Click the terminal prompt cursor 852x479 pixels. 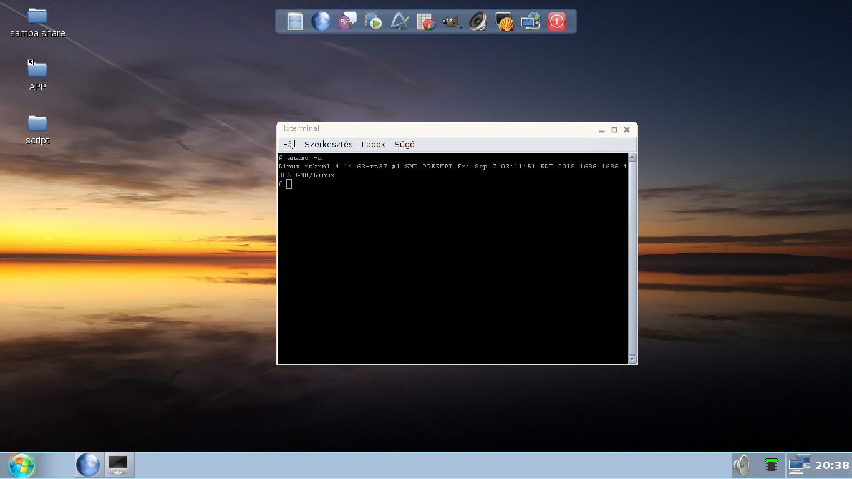(x=289, y=184)
